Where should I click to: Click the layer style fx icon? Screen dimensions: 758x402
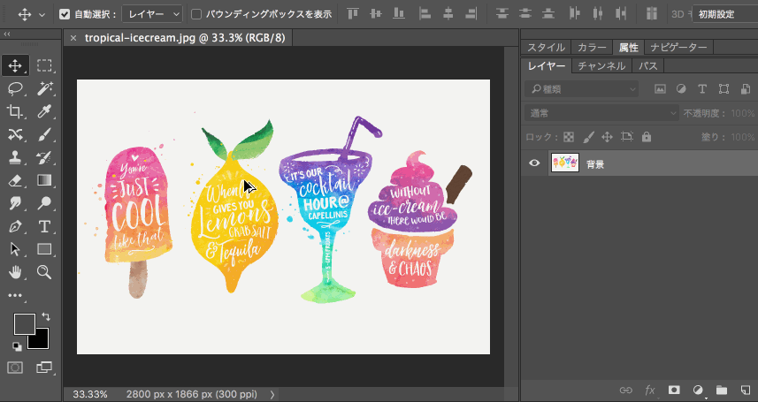(650, 390)
